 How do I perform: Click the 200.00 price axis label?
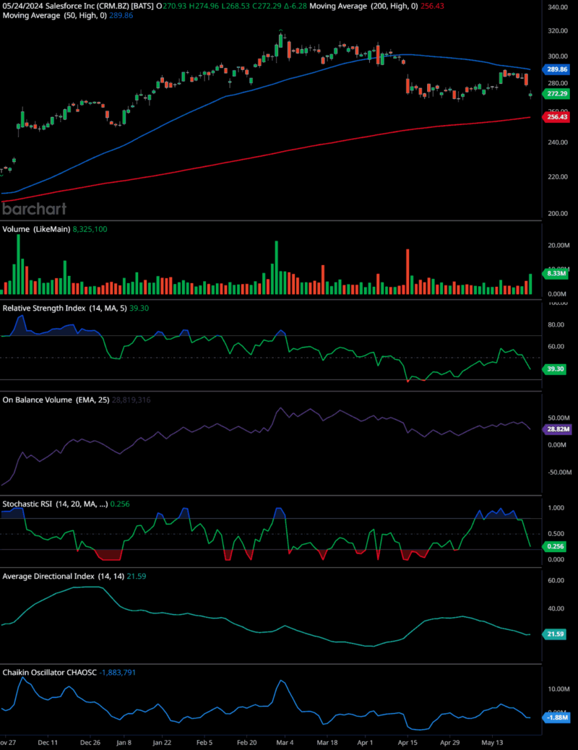point(558,213)
